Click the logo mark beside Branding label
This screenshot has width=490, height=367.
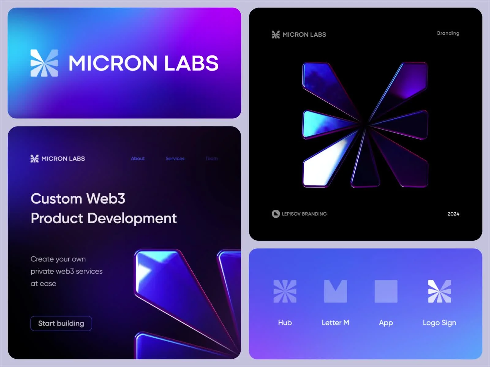(x=276, y=35)
